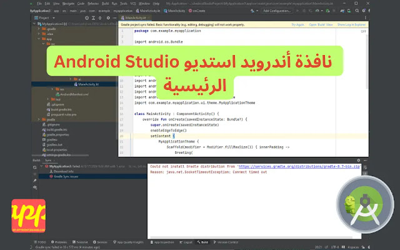Open editor tabs options three-dots icon
The width and height of the screenshot is (400, 250).
click(365, 18)
